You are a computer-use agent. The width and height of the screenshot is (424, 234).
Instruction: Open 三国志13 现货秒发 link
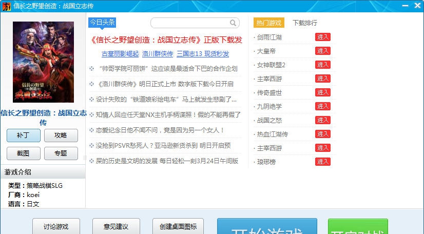pos(203,54)
